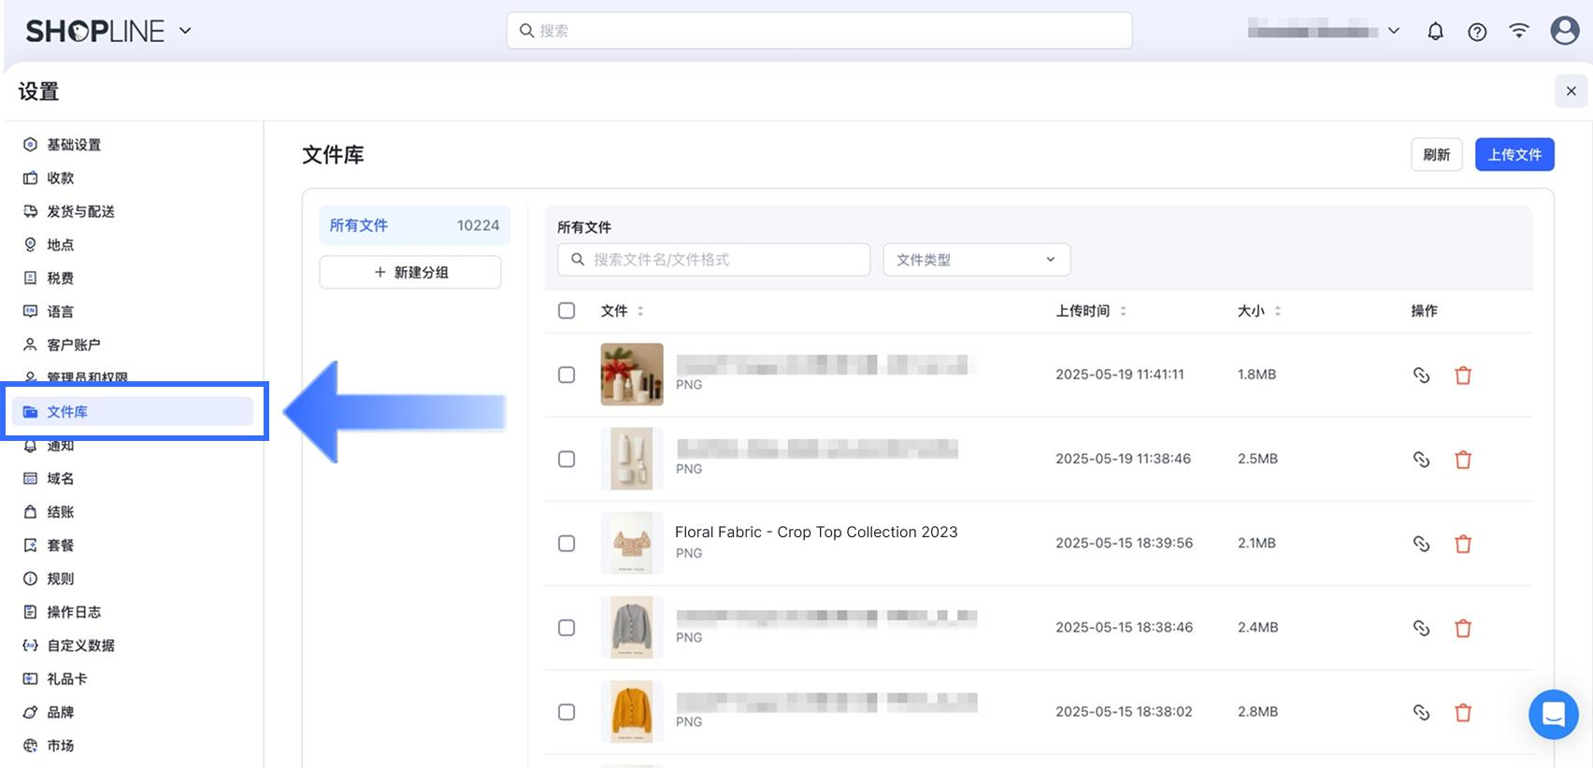Open 收款 in settings sidebar
The width and height of the screenshot is (1593, 768).
[x=60, y=178]
